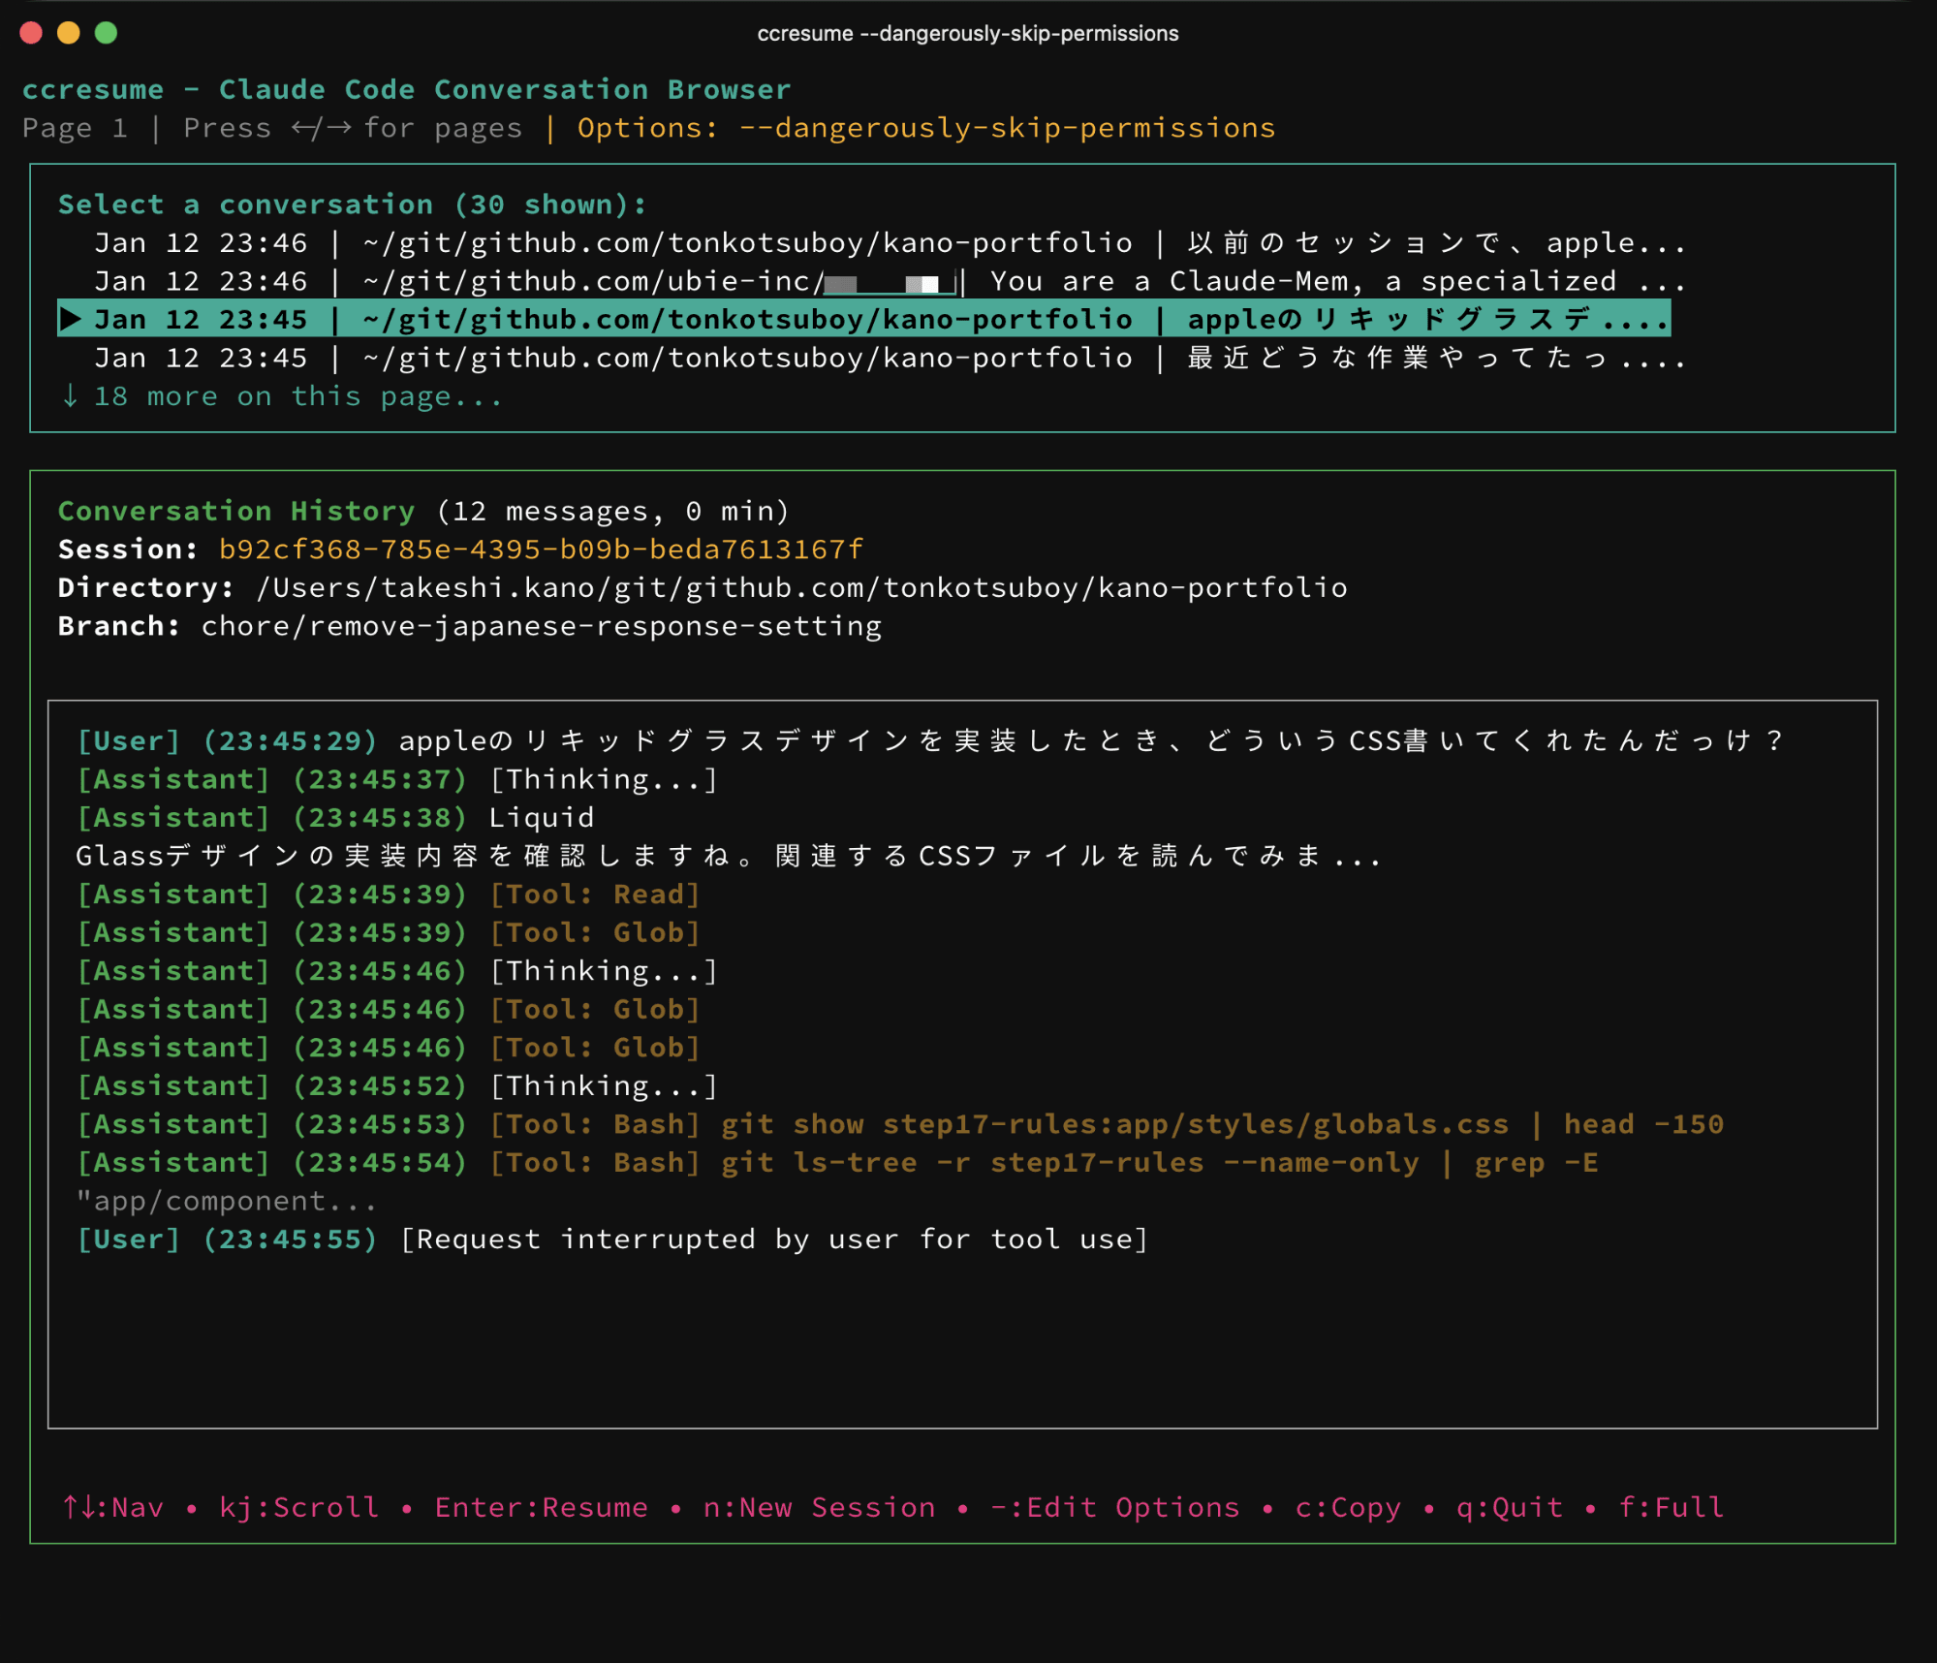Click the selection arrow marker on highlighted row
This screenshot has height=1664, width=1937.
point(70,319)
